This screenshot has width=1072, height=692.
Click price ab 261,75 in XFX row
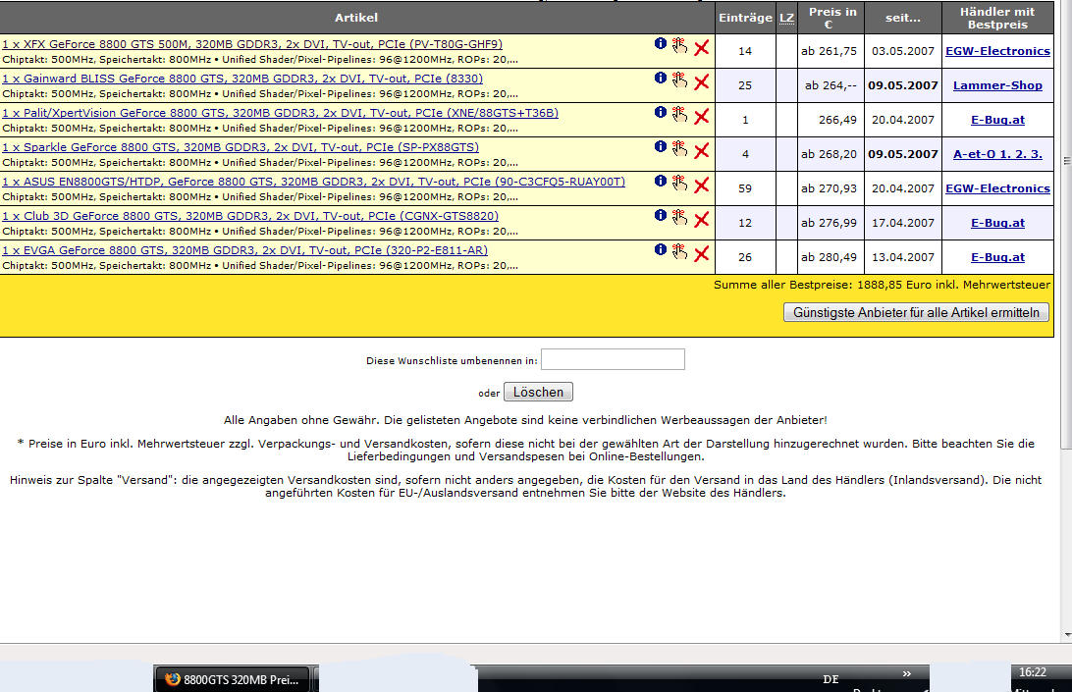point(829,51)
